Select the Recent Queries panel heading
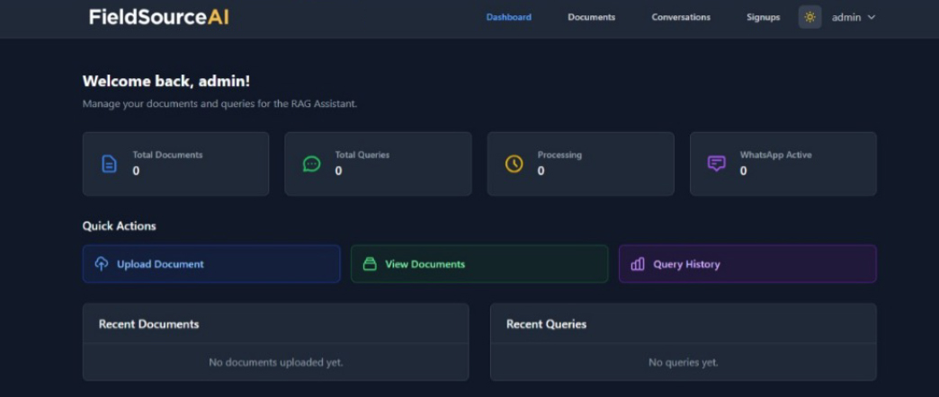The height and width of the screenshot is (397, 939). [546, 324]
